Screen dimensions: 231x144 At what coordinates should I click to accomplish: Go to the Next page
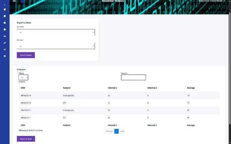[x=122, y=131]
